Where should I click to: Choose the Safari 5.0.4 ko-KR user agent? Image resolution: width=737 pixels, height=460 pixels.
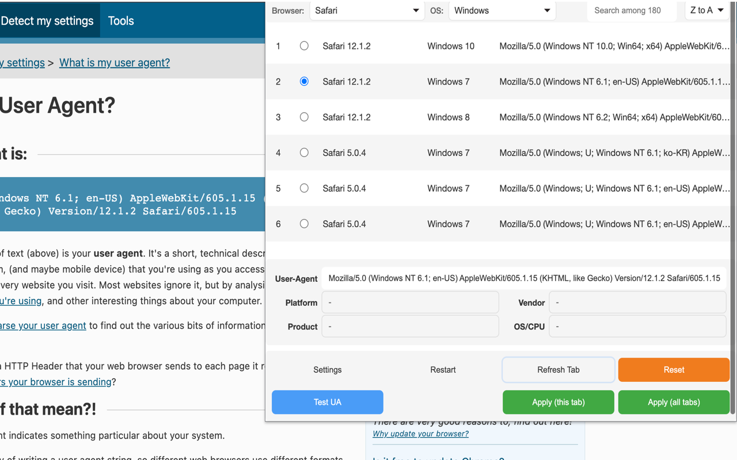tap(304, 152)
